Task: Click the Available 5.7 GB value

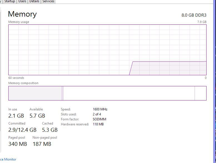Action: (37, 116)
